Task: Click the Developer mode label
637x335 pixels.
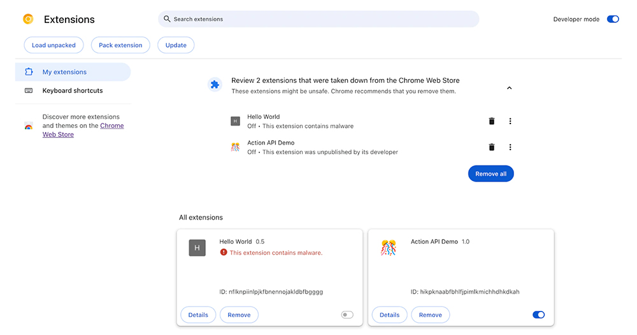Action: click(x=576, y=19)
